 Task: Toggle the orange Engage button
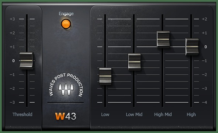click(66, 24)
